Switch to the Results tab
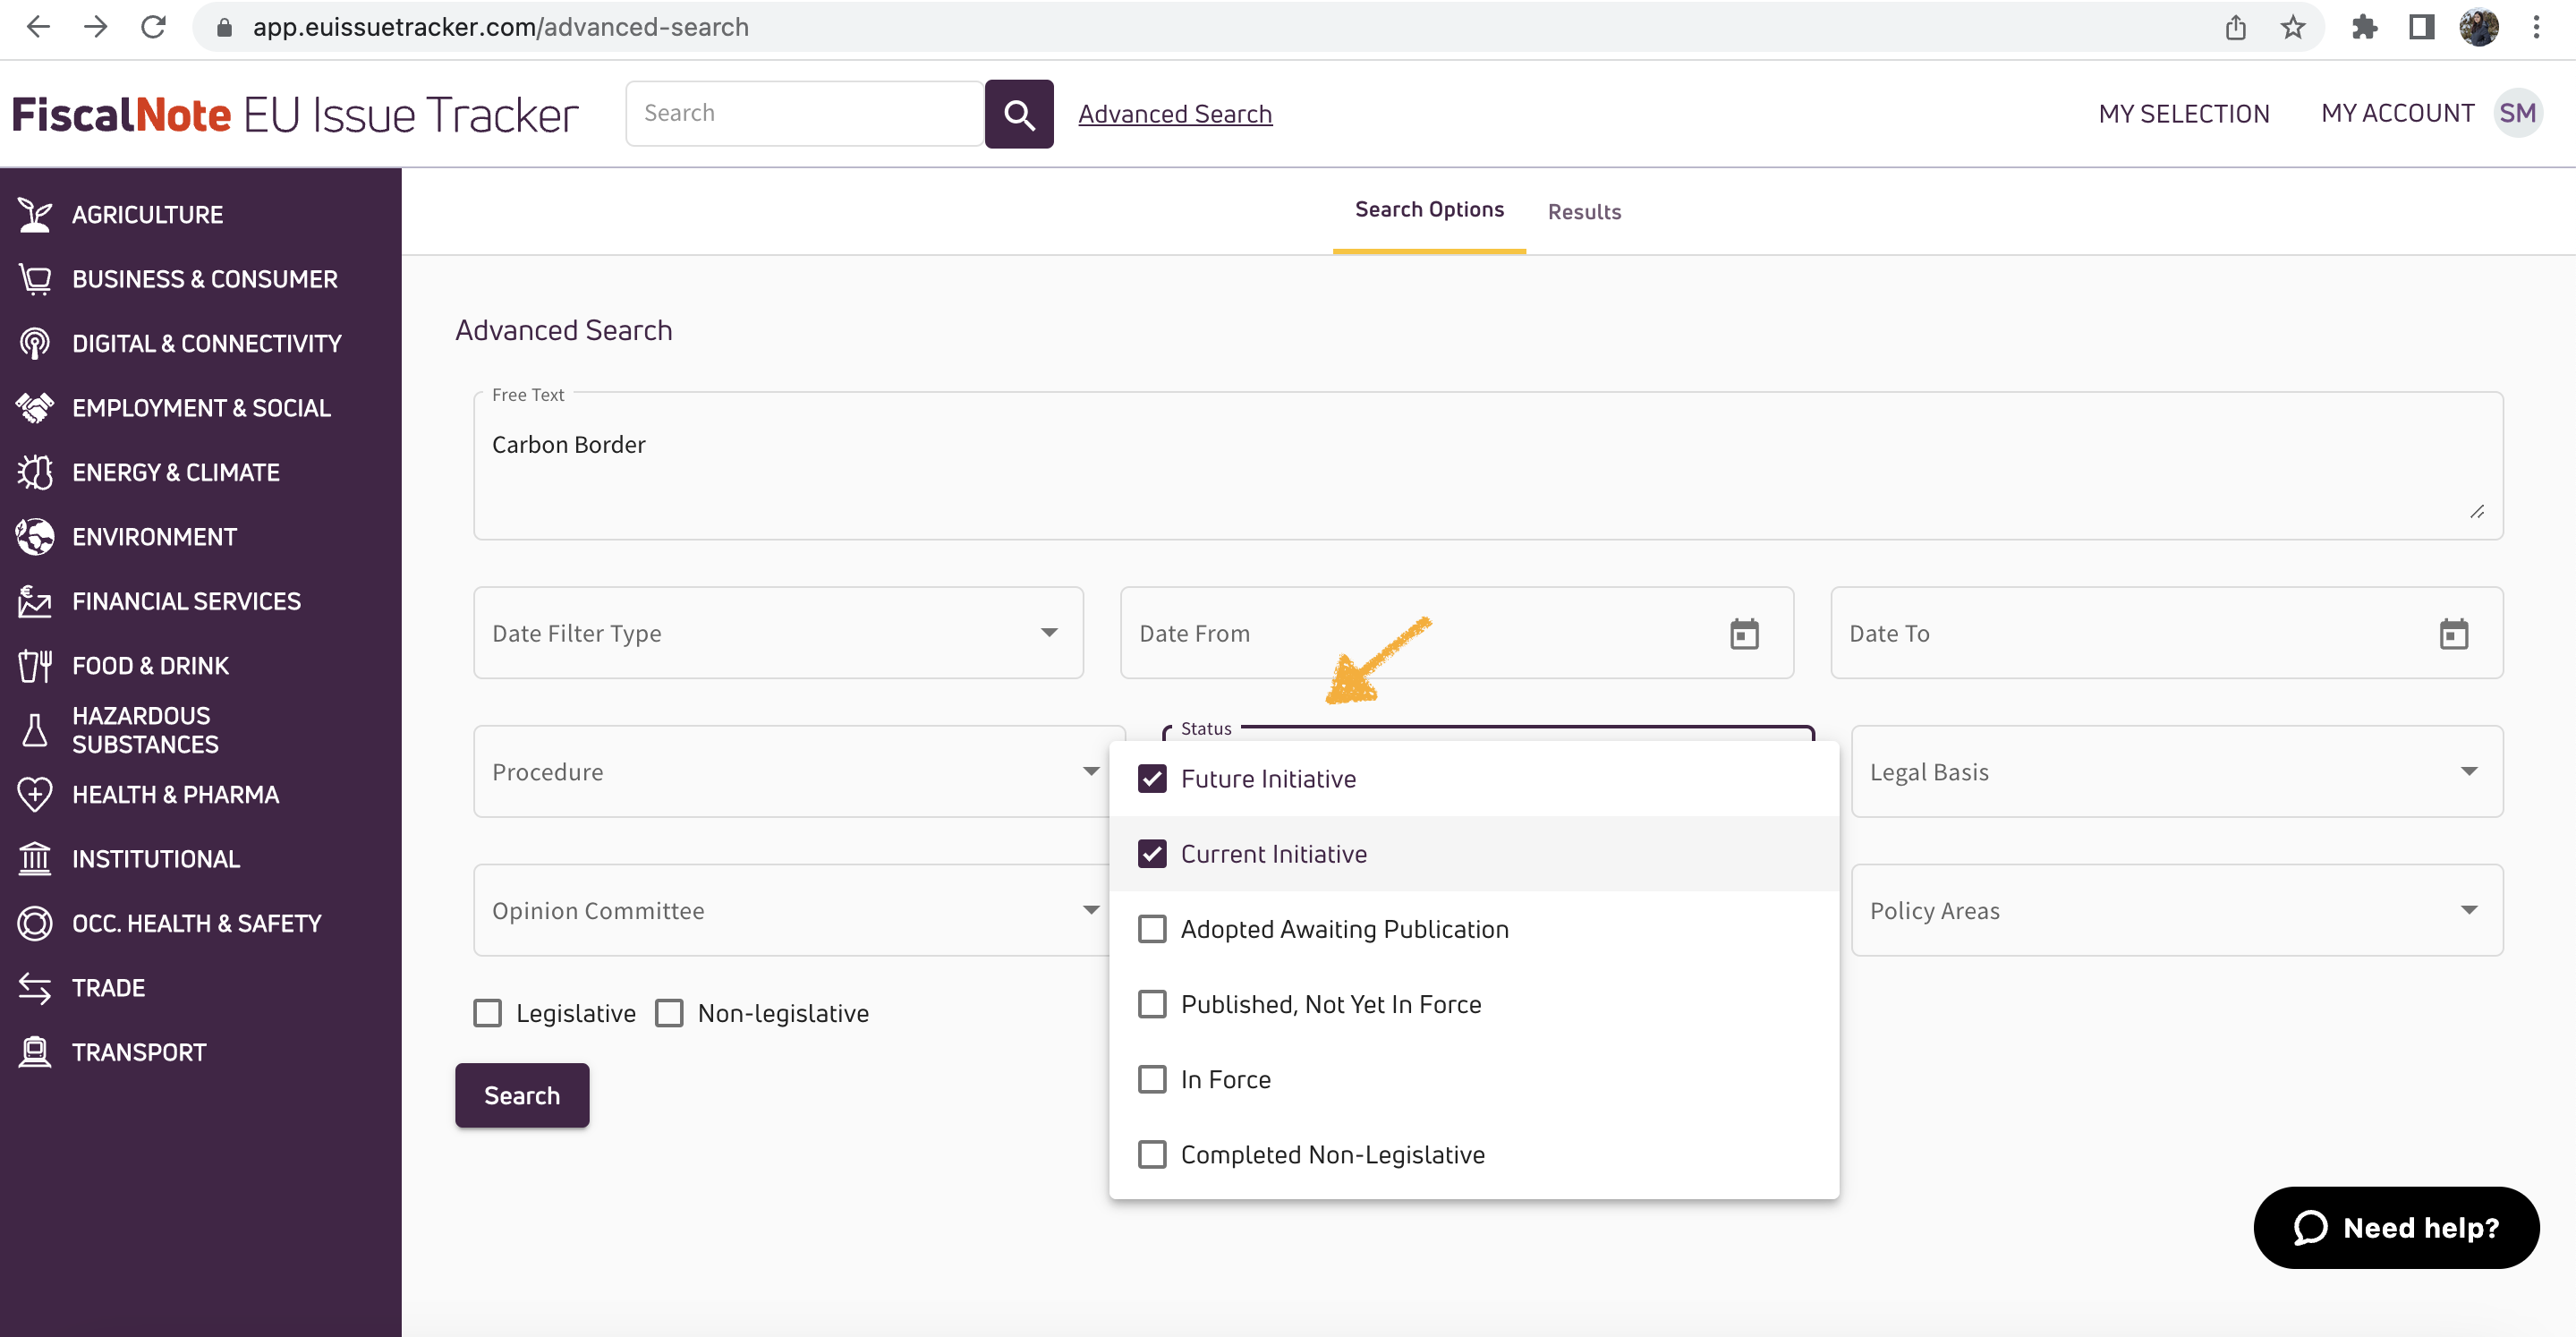2576x1337 pixels. (x=1584, y=212)
